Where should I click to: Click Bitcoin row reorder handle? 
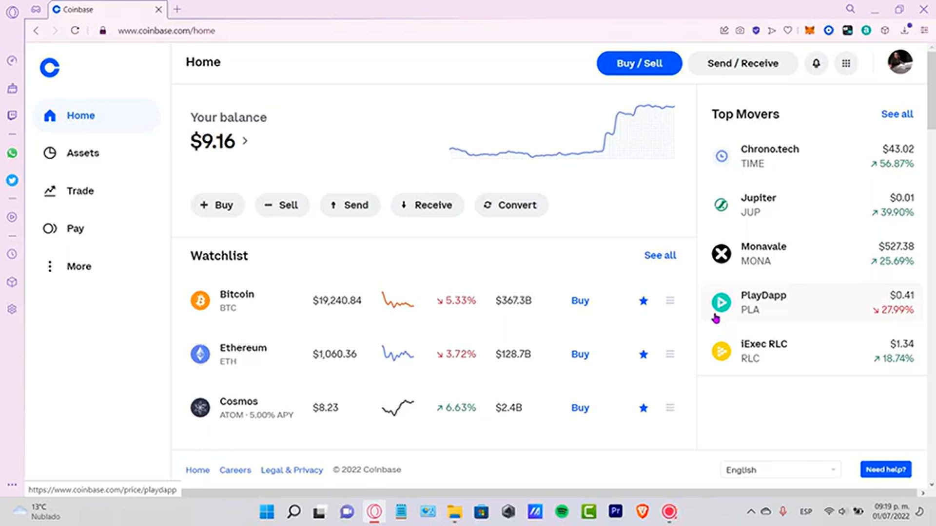tap(670, 301)
